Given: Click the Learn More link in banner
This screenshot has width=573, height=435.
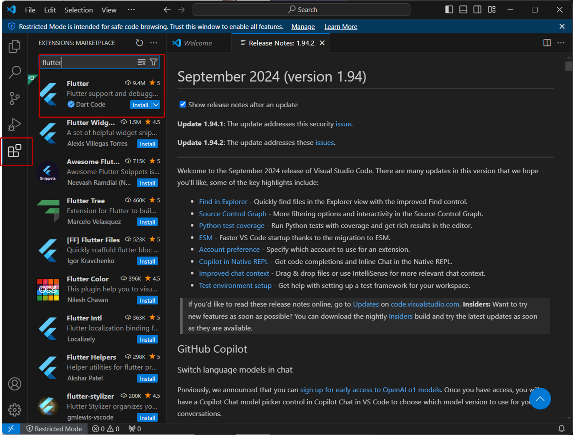Looking at the screenshot, I should pos(341,27).
